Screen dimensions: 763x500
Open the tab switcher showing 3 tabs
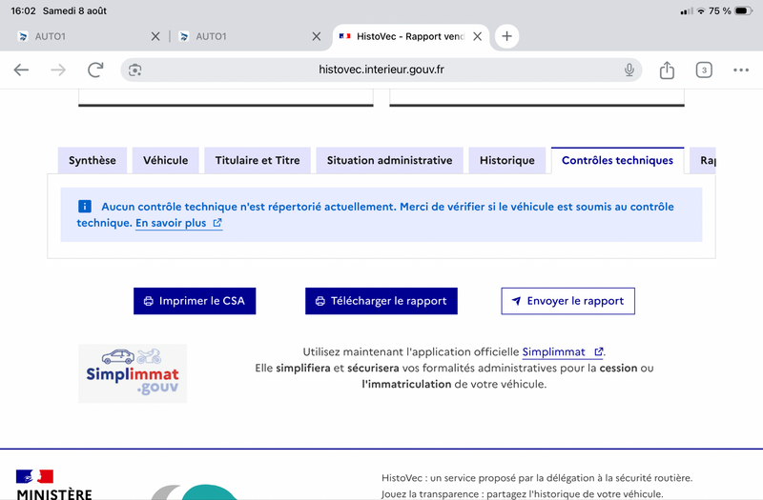[x=704, y=70]
